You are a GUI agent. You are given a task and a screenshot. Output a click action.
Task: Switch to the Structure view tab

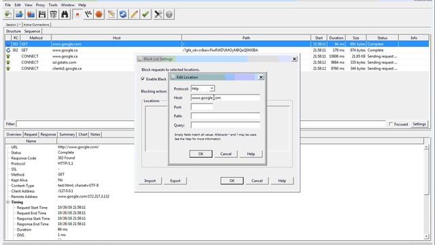coord(14,31)
